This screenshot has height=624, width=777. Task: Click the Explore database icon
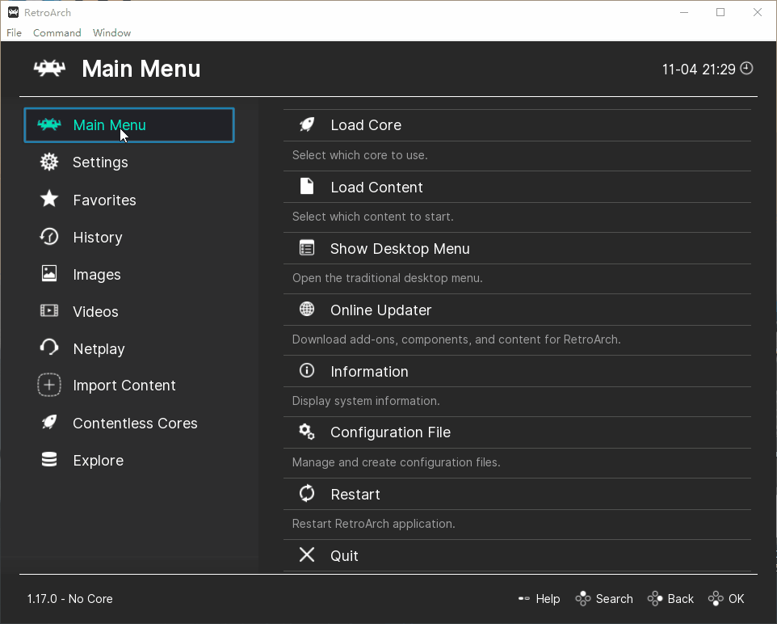coord(49,460)
